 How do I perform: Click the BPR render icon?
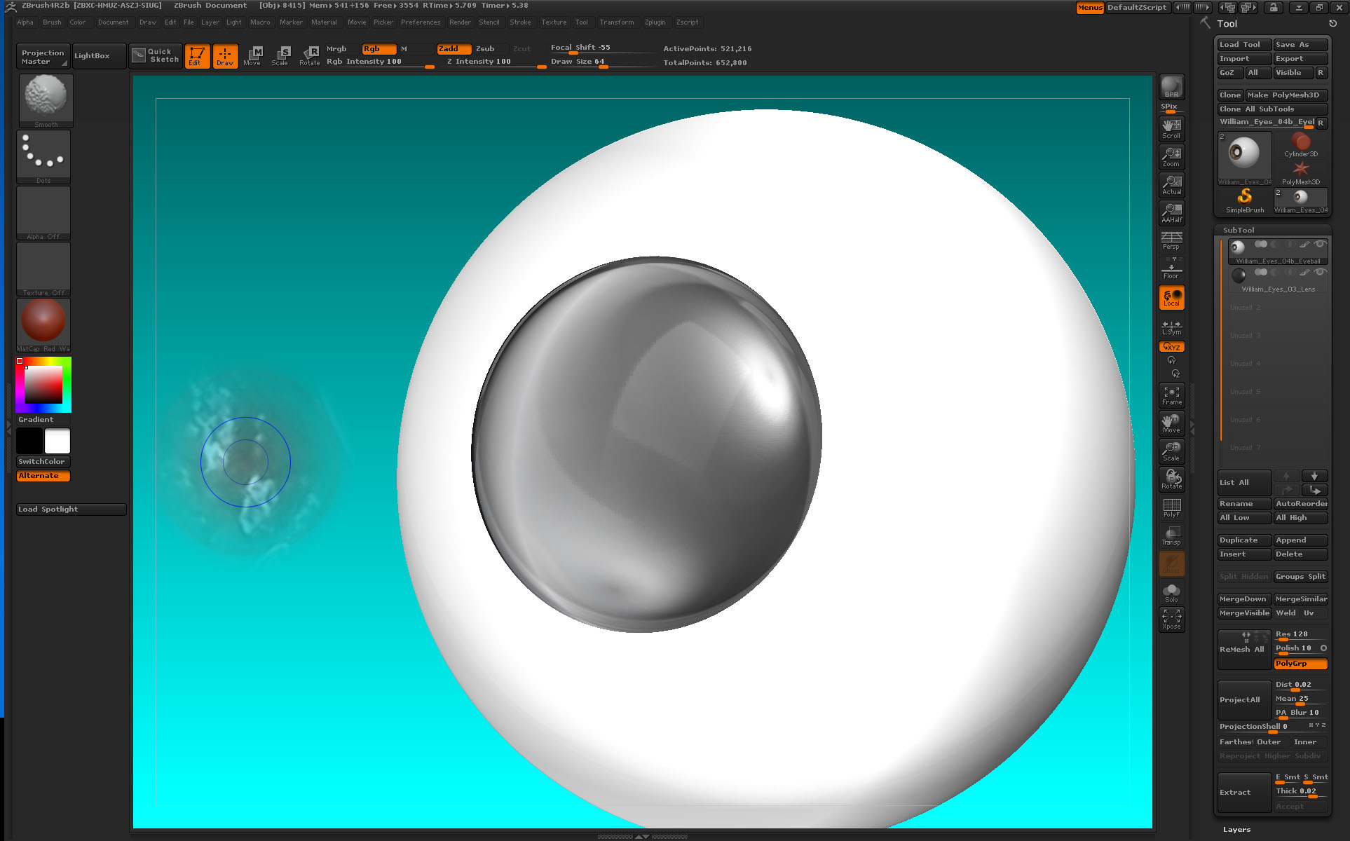click(1170, 88)
